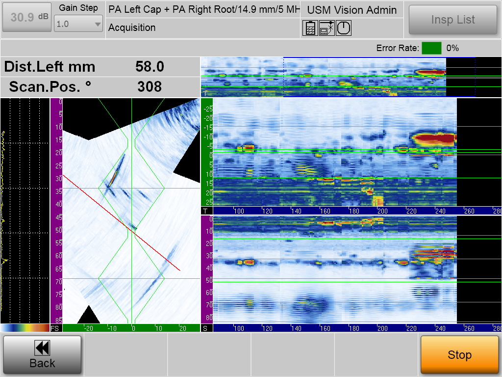Image resolution: width=502 pixels, height=377 pixels.
Task: Click the A-scan waveform strip
Action: pos(25,211)
